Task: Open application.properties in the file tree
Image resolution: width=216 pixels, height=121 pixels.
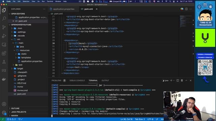Action: point(32,61)
